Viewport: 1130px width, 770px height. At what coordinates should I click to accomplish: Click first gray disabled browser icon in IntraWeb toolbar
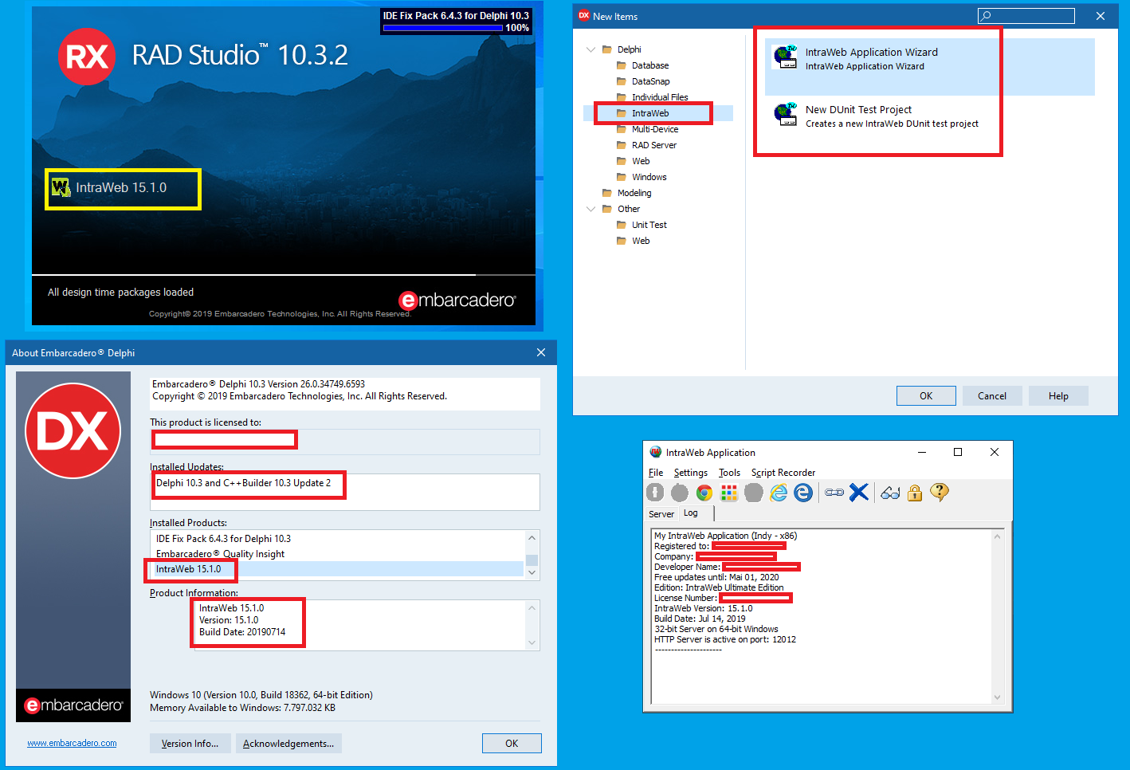(x=655, y=493)
